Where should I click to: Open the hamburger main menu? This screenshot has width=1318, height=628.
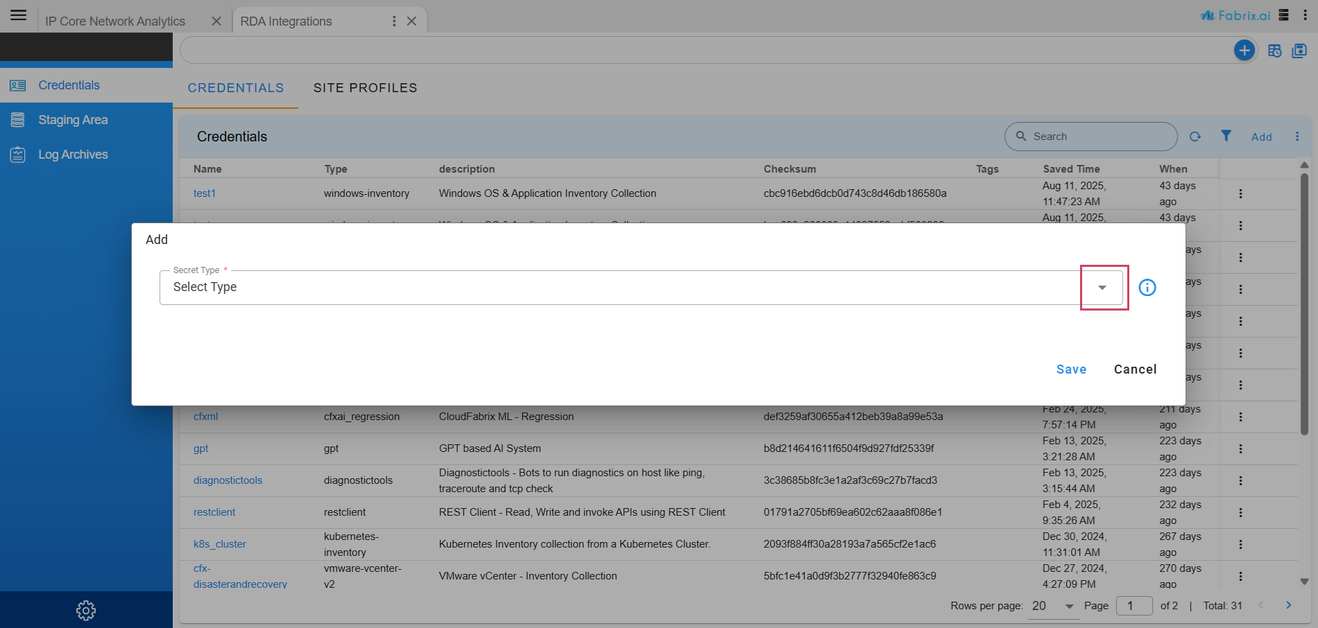[19, 15]
